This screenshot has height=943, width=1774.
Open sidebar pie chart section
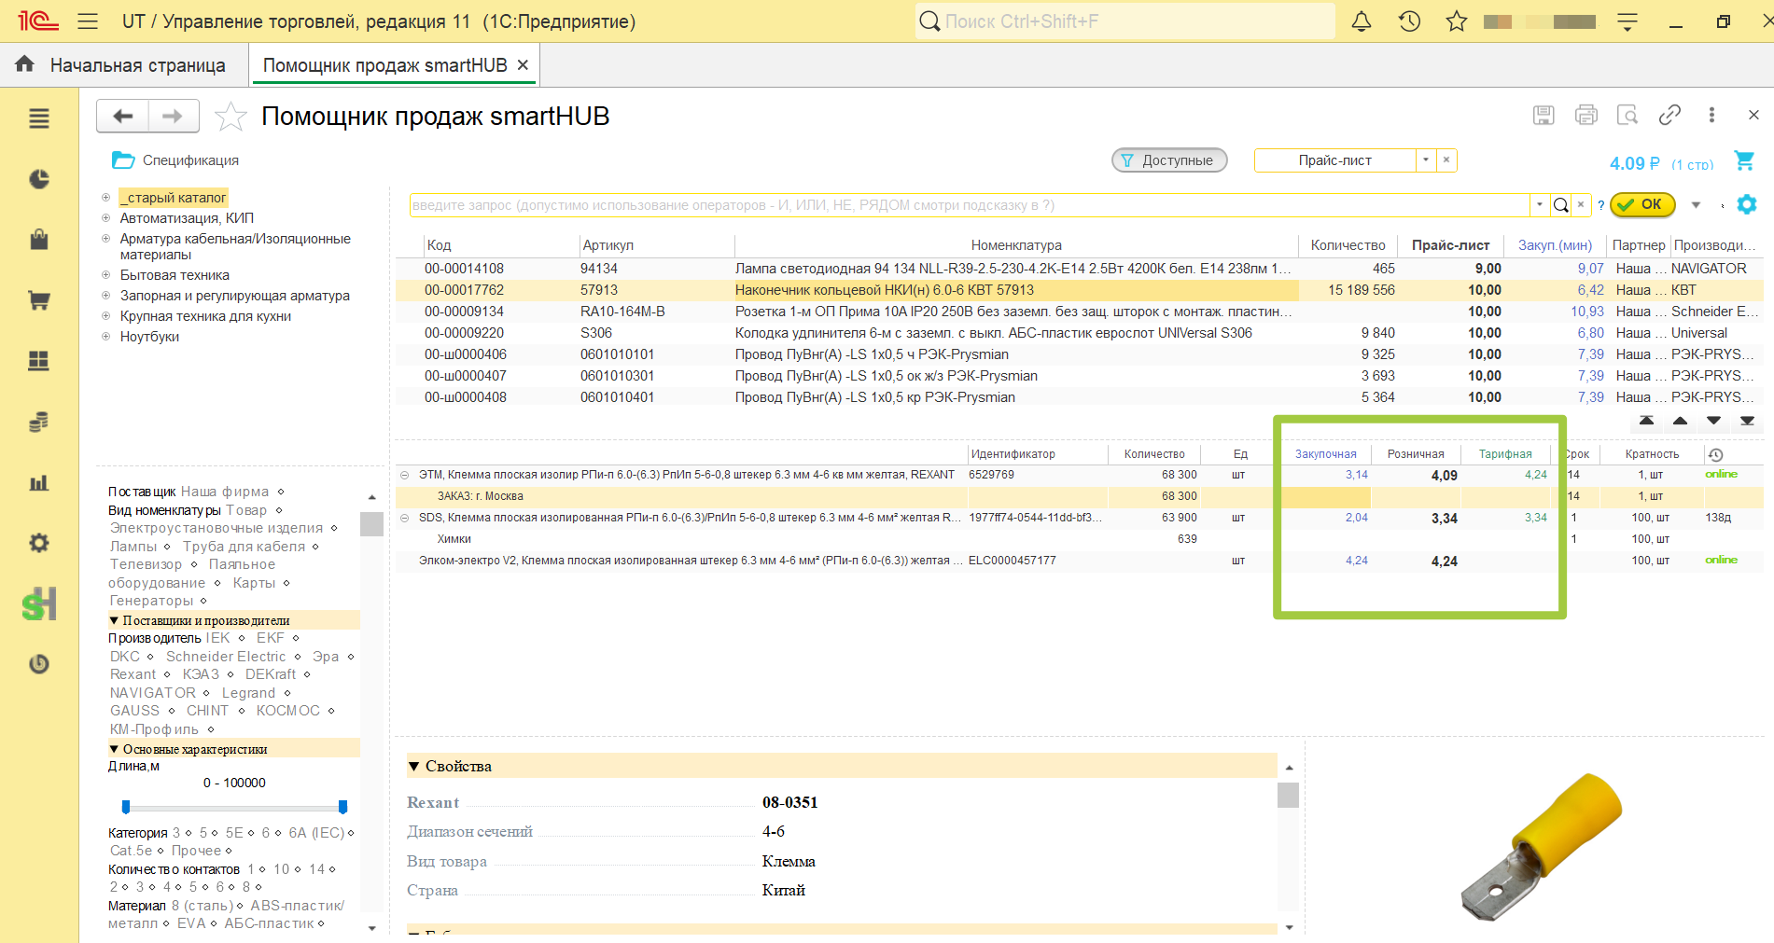(39, 179)
